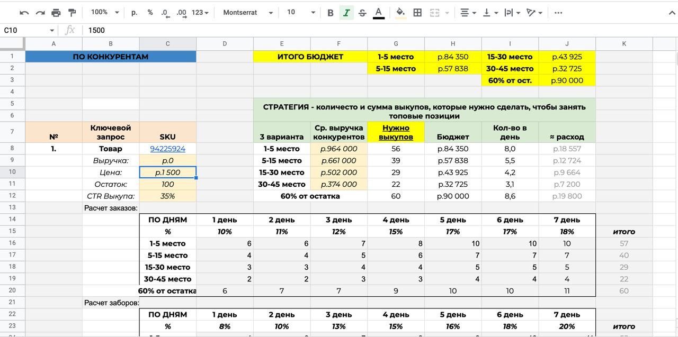Image resolution: width=678 pixels, height=337 pixels.
Task: Click the Нужно выкупов header cell
Action: click(396, 132)
